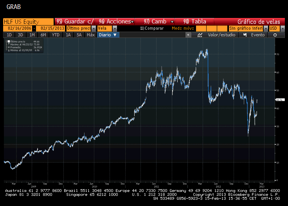Select the 6M time range tab

click(43, 35)
